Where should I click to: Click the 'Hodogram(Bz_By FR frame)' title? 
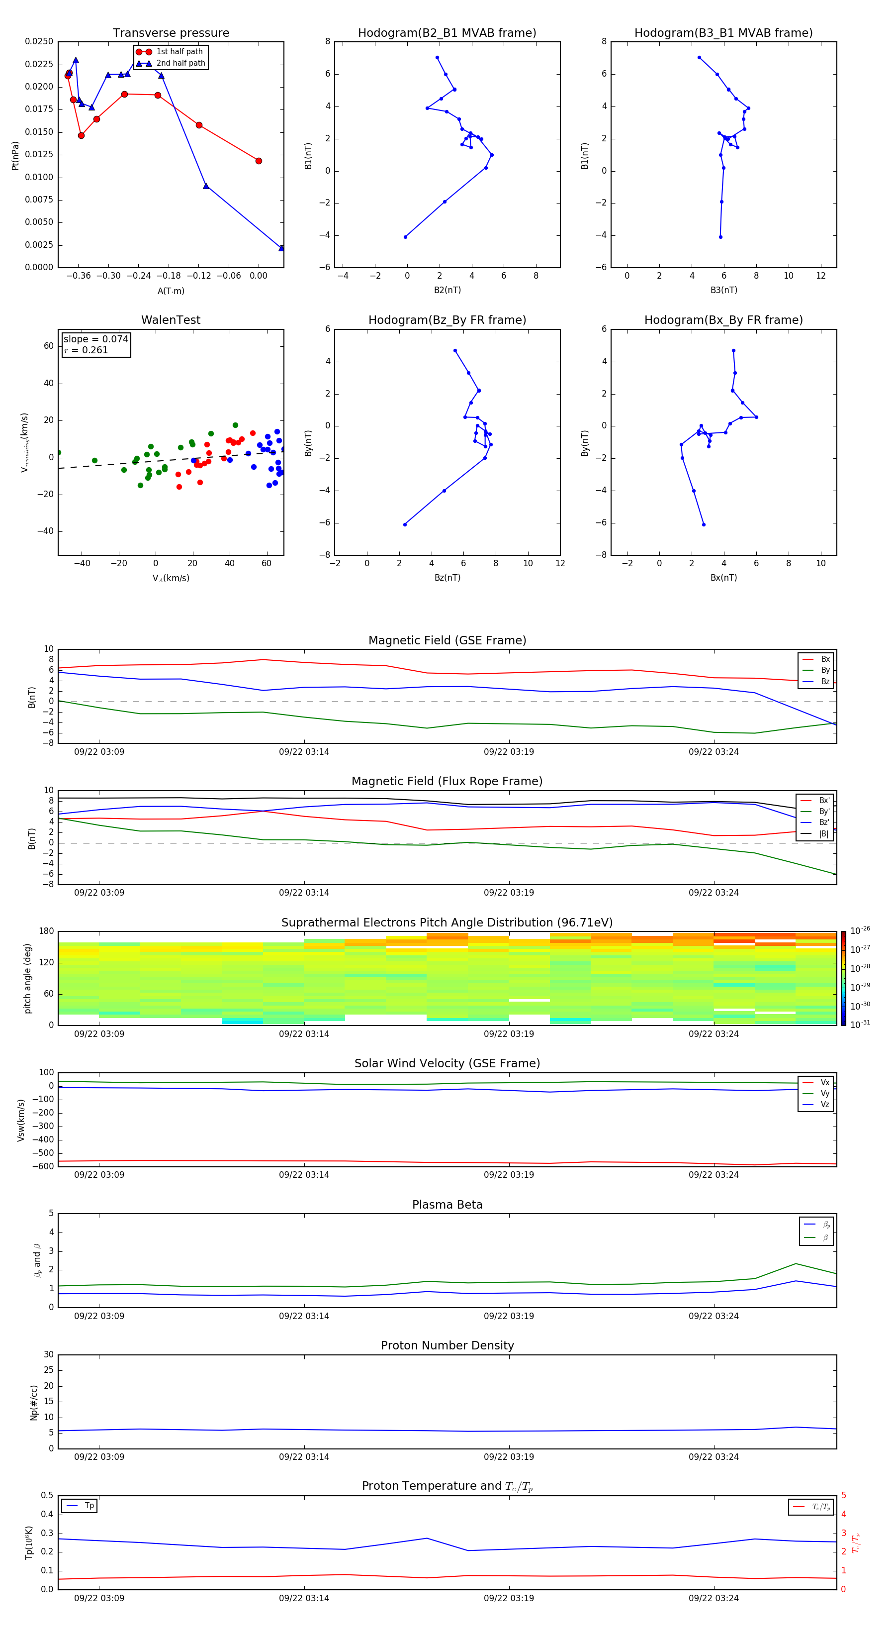point(447,320)
